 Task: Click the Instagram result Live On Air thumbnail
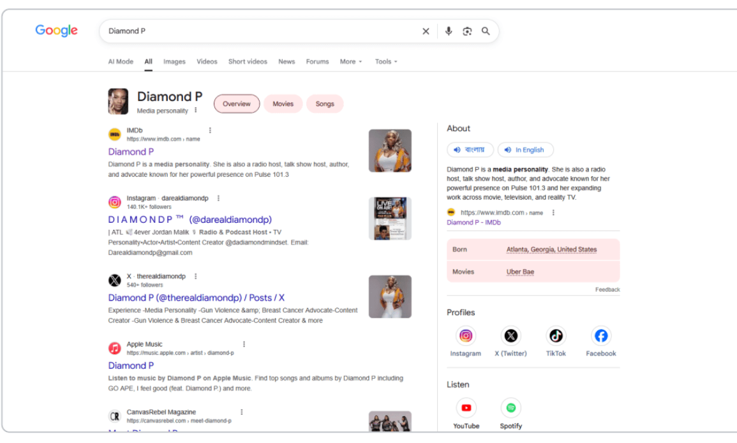[390, 219]
